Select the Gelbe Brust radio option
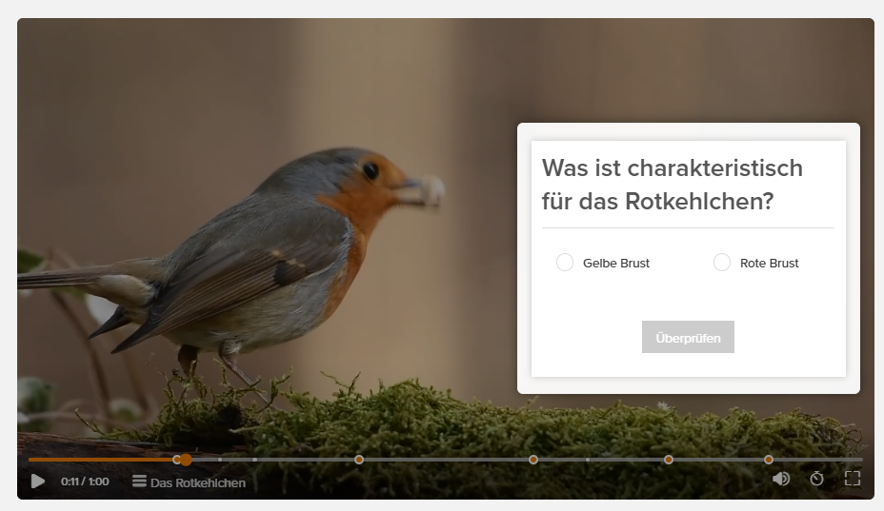The height and width of the screenshot is (511, 884). click(565, 263)
